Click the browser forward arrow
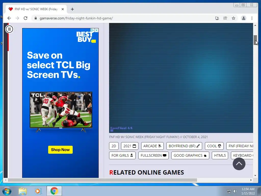 point(17,18)
